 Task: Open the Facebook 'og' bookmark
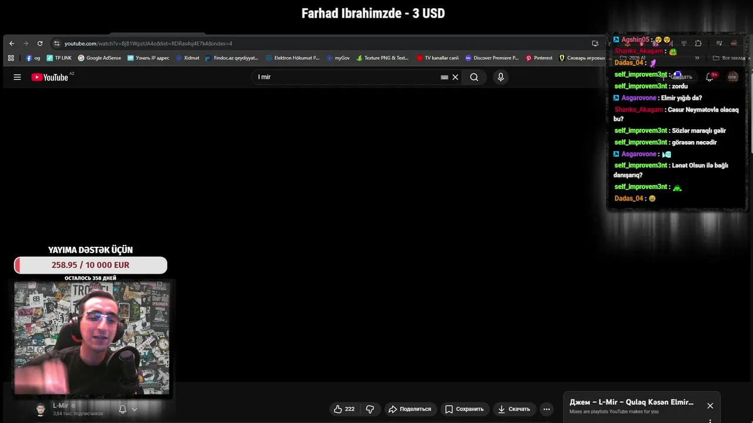(33, 58)
